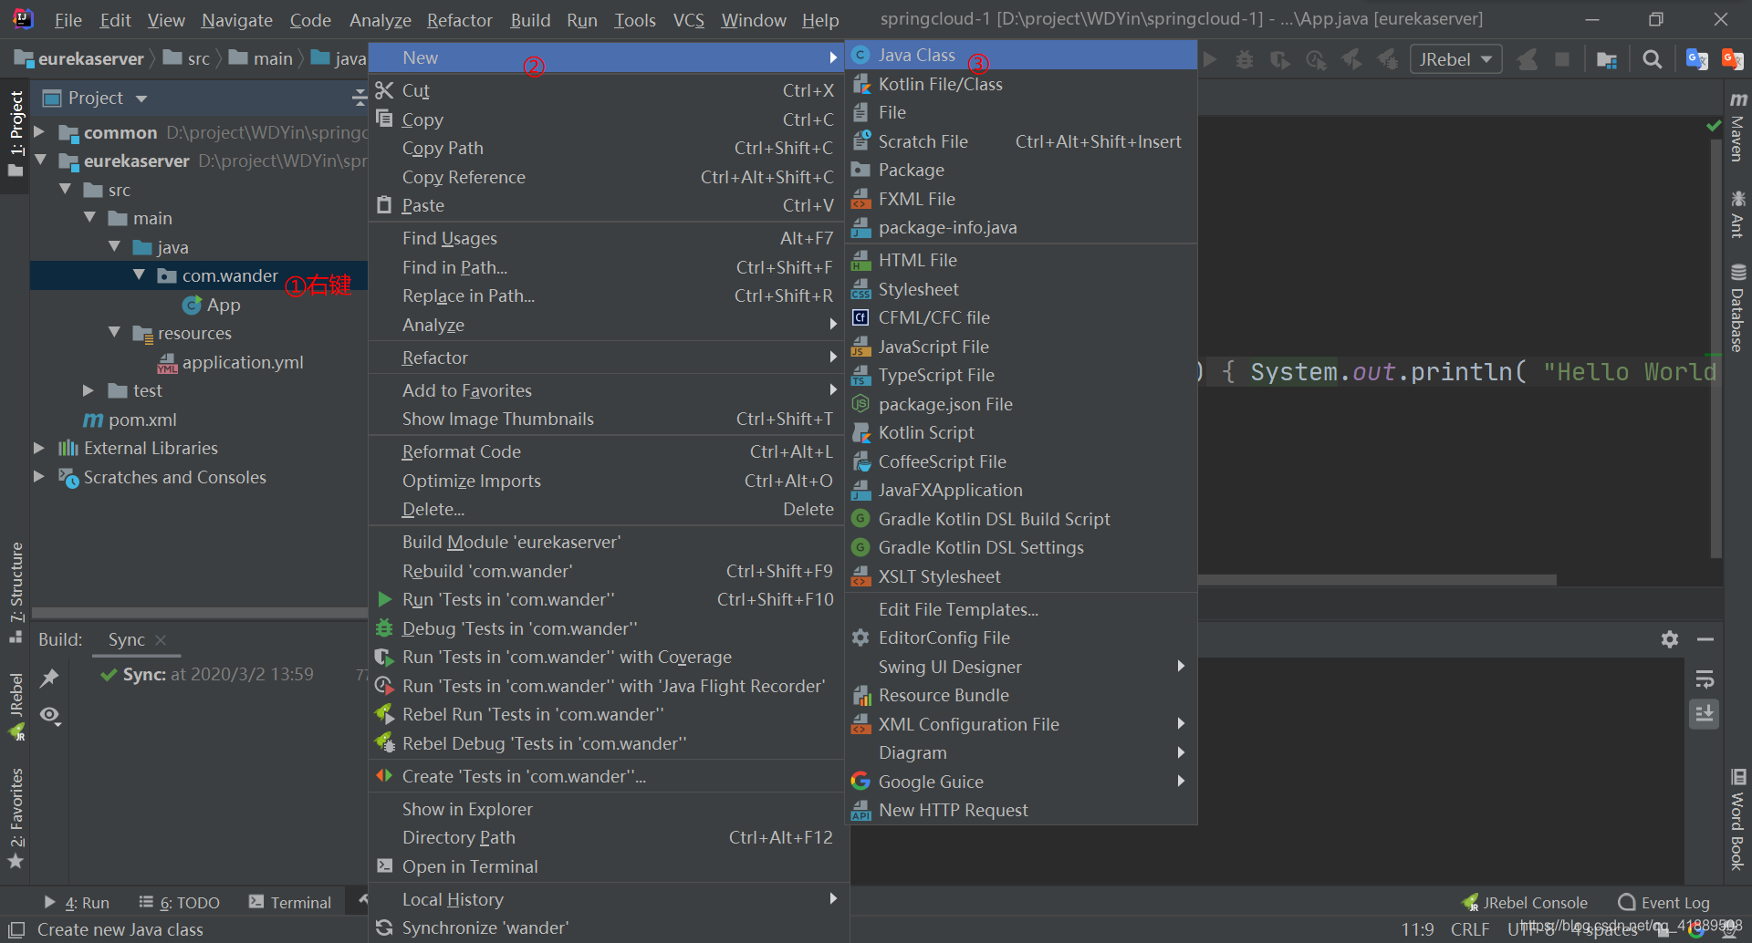The height and width of the screenshot is (943, 1752).
Task: Open the 6: TODO tool window button
Action: (x=180, y=902)
